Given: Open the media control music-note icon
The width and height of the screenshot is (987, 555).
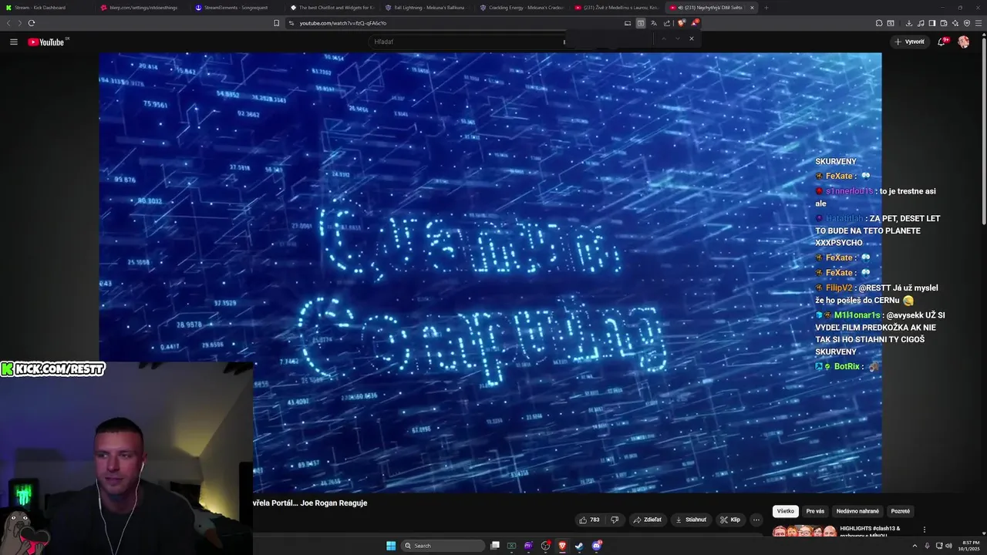Looking at the screenshot, I should 921,23.
